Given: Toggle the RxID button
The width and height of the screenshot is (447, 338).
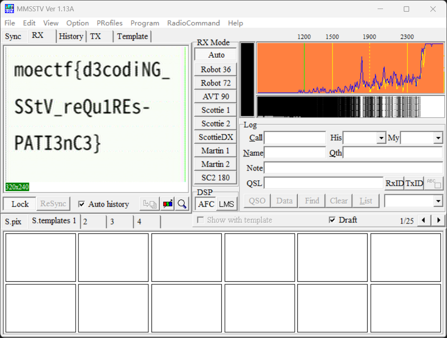Looking at the screenshot, I should (x=394, y=183).
